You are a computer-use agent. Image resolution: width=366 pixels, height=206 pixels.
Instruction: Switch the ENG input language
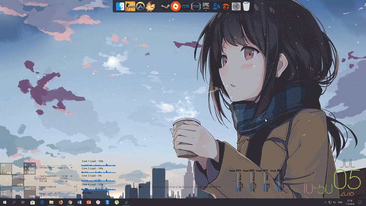340,202
